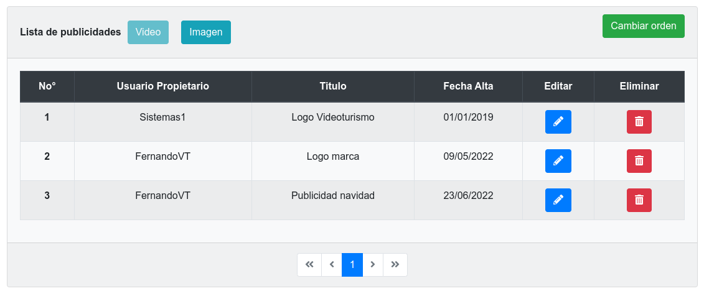Delete the Logo Videoturismo advertisement
This screenshot has width=704, height=291.
click(639, 122)
